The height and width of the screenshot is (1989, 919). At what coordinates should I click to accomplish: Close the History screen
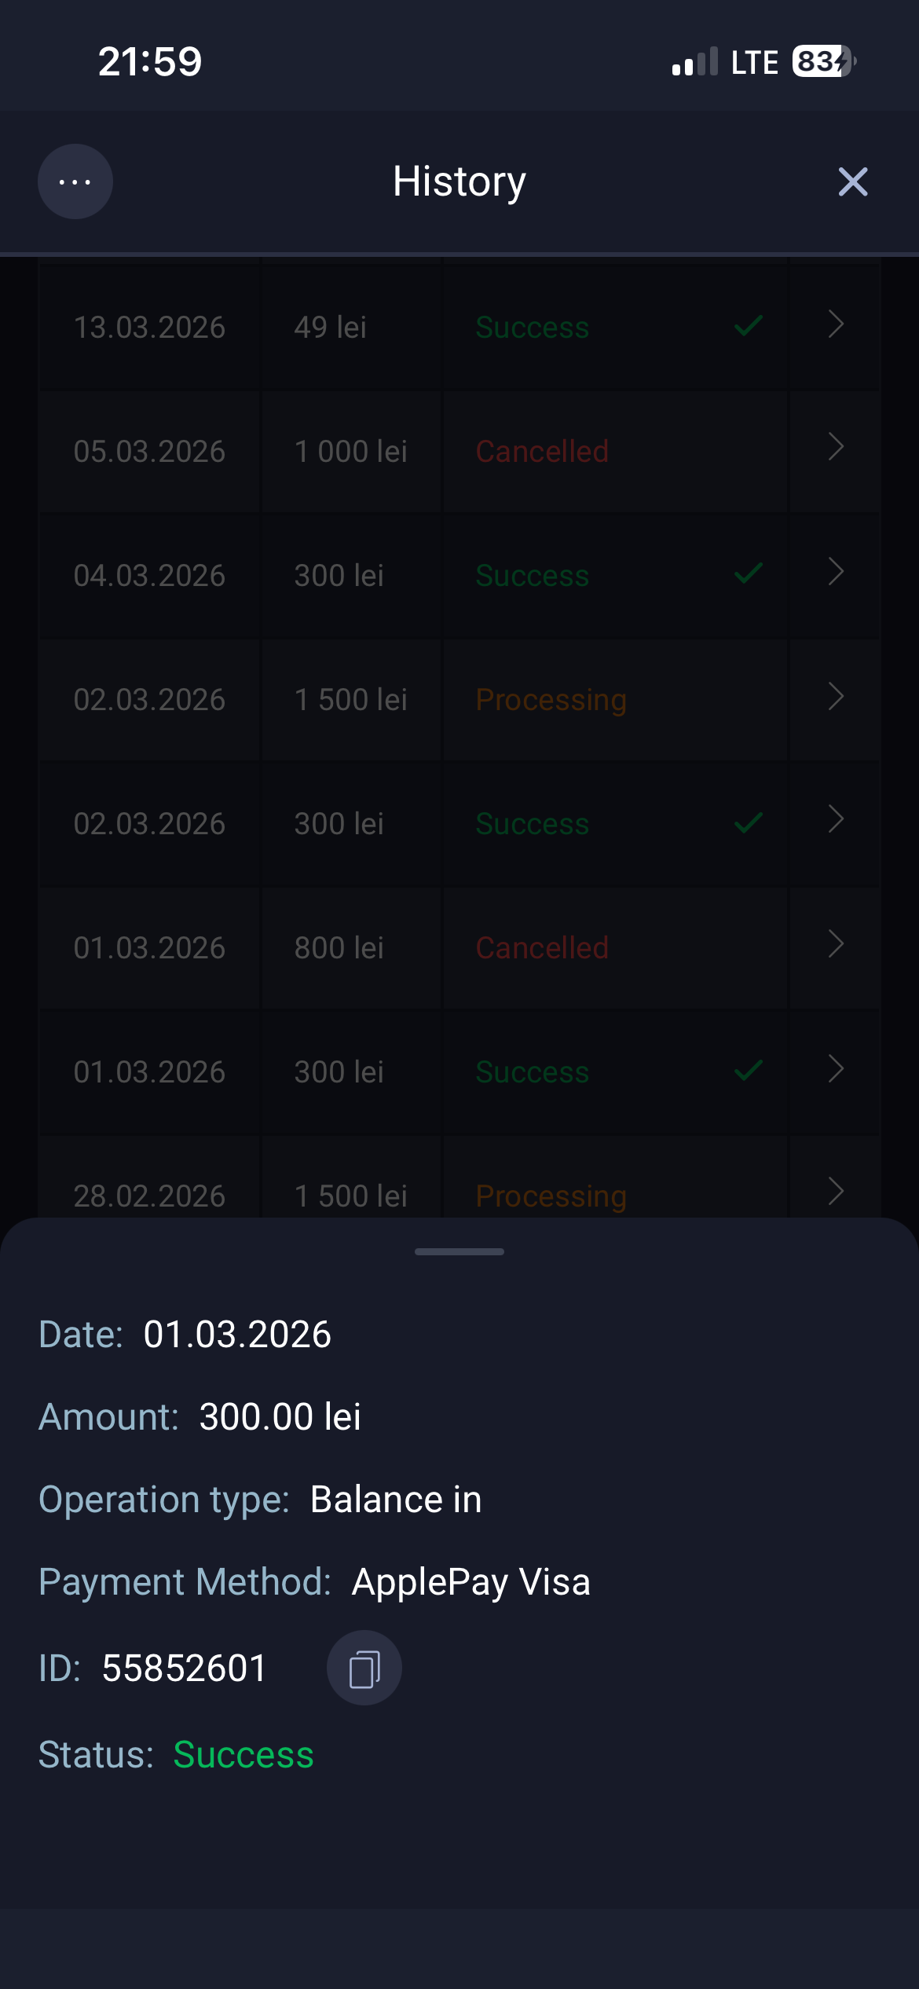852,181
